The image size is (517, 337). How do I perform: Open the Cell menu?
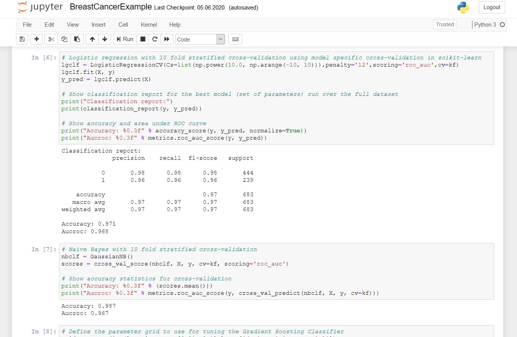tap(123, 25)
